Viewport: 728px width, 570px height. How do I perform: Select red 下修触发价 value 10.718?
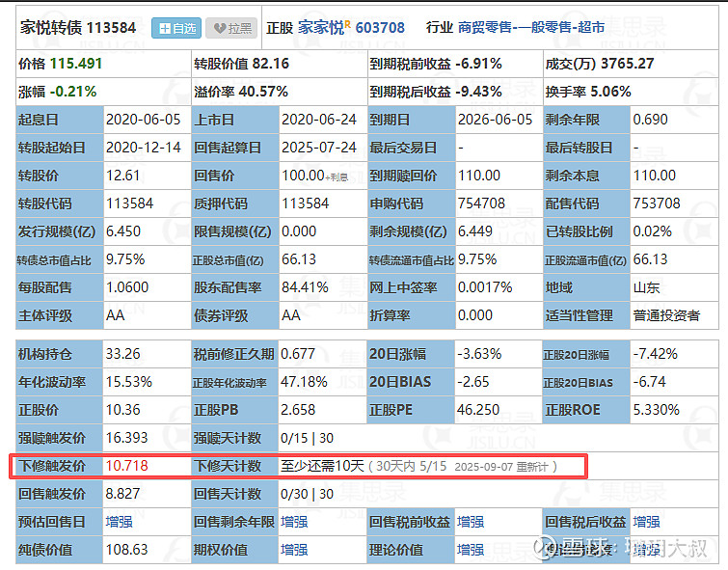click(x=126, y=465)
